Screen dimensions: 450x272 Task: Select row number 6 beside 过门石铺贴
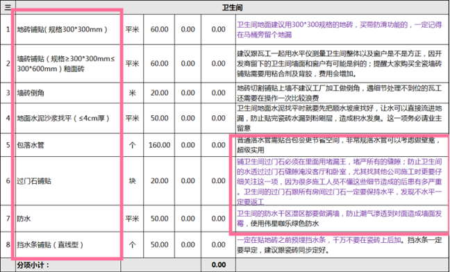coord(8,181)
